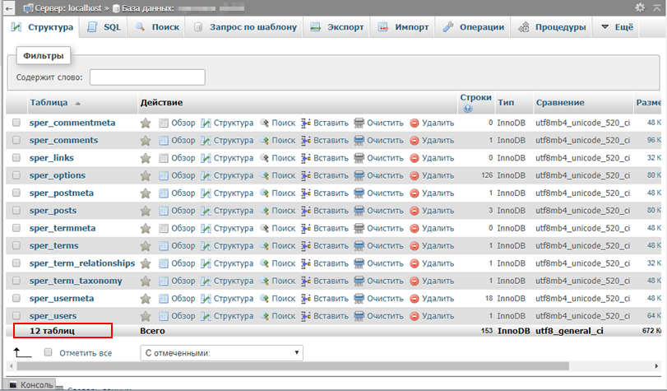Click the Сервер: localhost breadcrumb

[68, 8]
